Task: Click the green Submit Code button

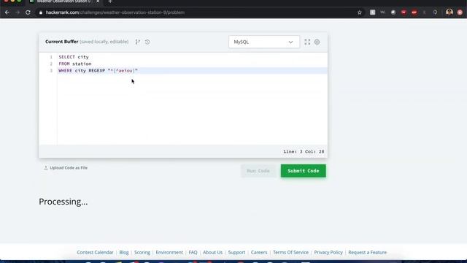Action: pyautogui.click(x=304, y=171)
